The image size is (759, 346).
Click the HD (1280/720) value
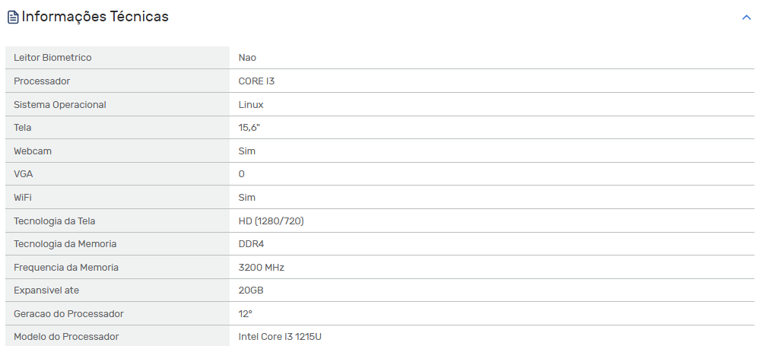click(271, 221)
